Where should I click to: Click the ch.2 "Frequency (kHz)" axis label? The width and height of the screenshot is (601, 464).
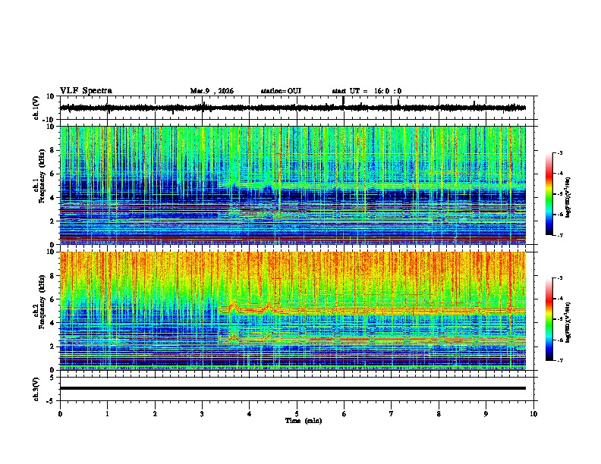coord(42,302)
